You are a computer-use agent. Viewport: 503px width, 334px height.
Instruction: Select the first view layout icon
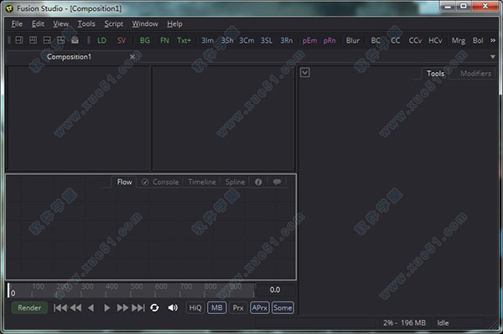pyautogui.click(x=19, y=40)
